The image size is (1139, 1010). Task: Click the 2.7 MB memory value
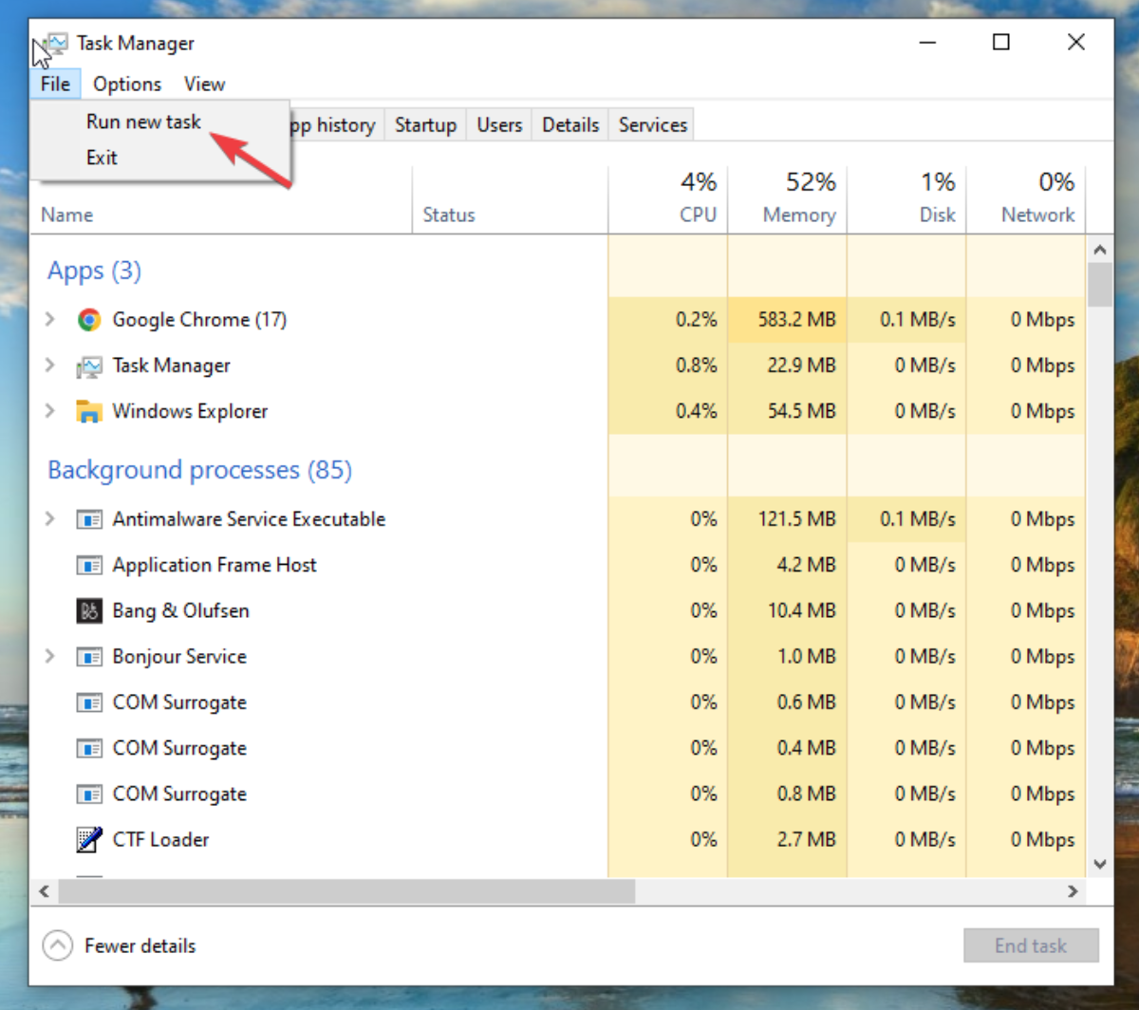click(807, 839)
